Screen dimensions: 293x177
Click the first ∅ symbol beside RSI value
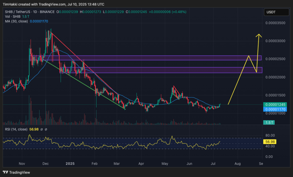pyautogui.click(x=41, y=129)
